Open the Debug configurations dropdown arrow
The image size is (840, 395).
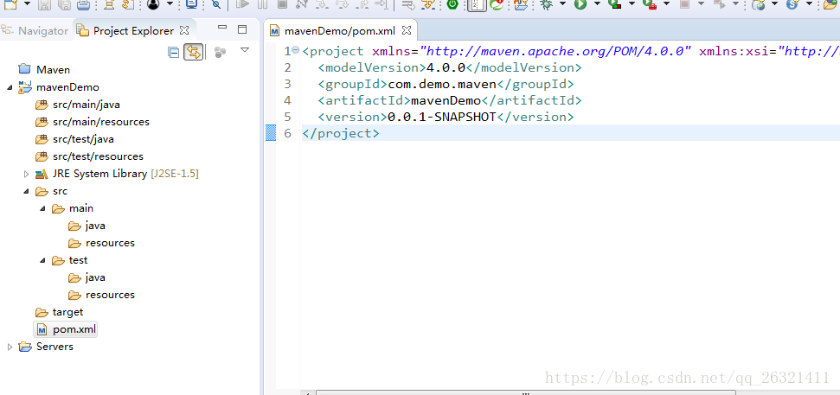click(x=562, y=4)
